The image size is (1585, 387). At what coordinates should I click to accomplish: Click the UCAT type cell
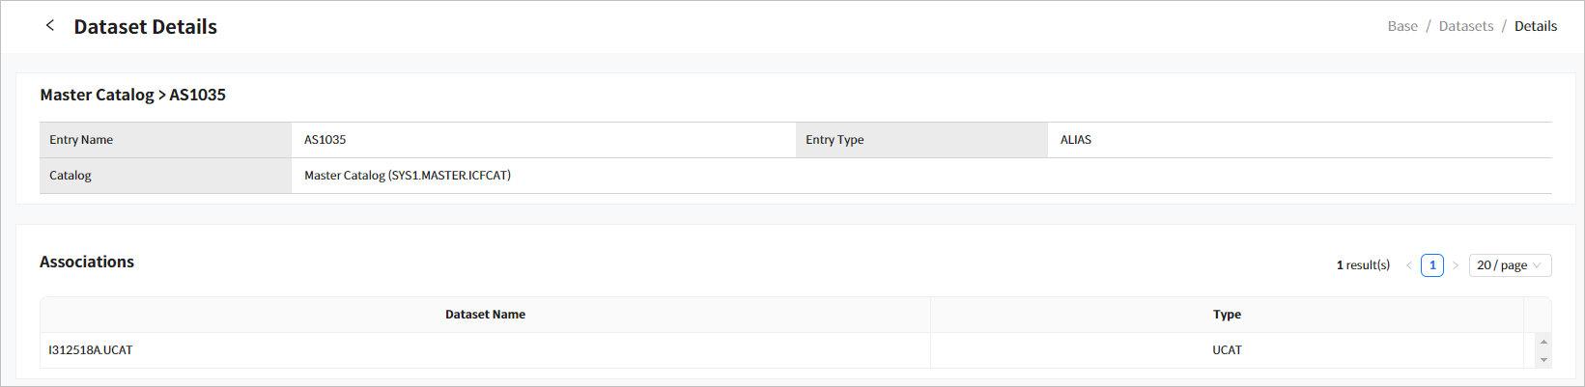[x=1227, y=350]
